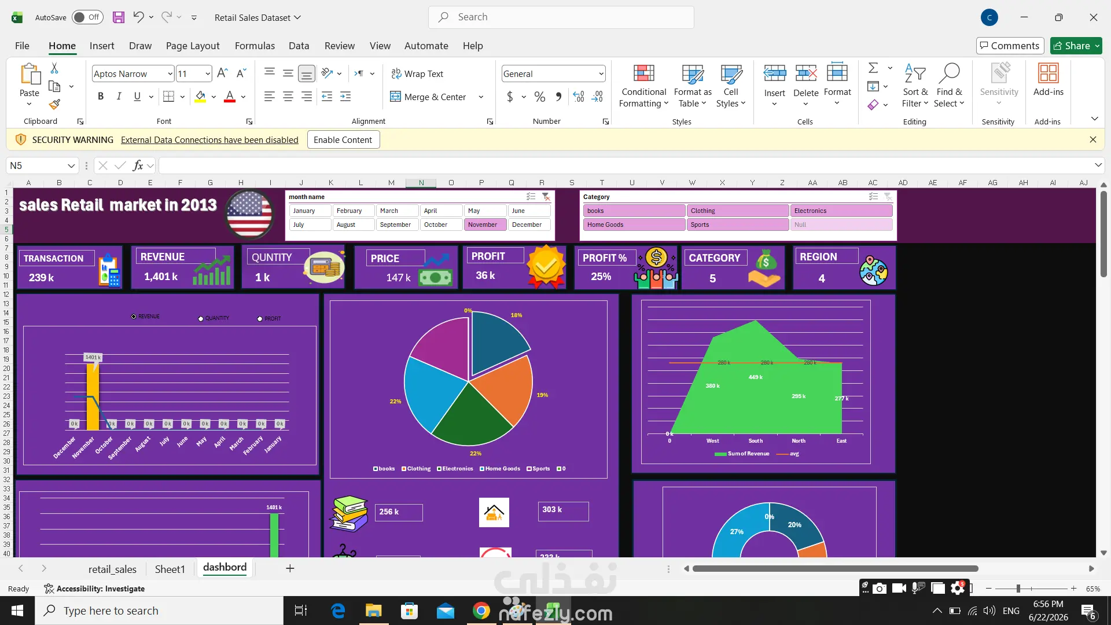Click the Center align icon
Screen dimensions: 1111x625
point(288,97)
